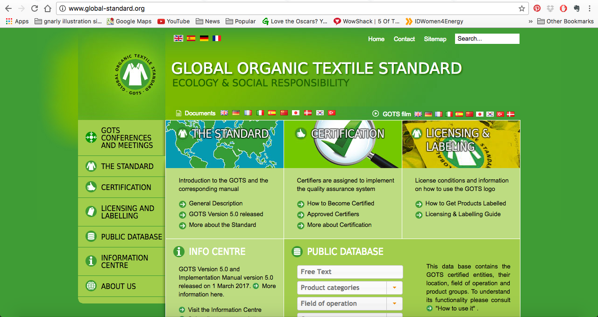Click the GOTS circular shirt logo
Screen dimensions: 598x317
click(135, 75)
